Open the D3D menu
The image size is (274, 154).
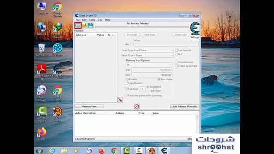pos(100,20)
